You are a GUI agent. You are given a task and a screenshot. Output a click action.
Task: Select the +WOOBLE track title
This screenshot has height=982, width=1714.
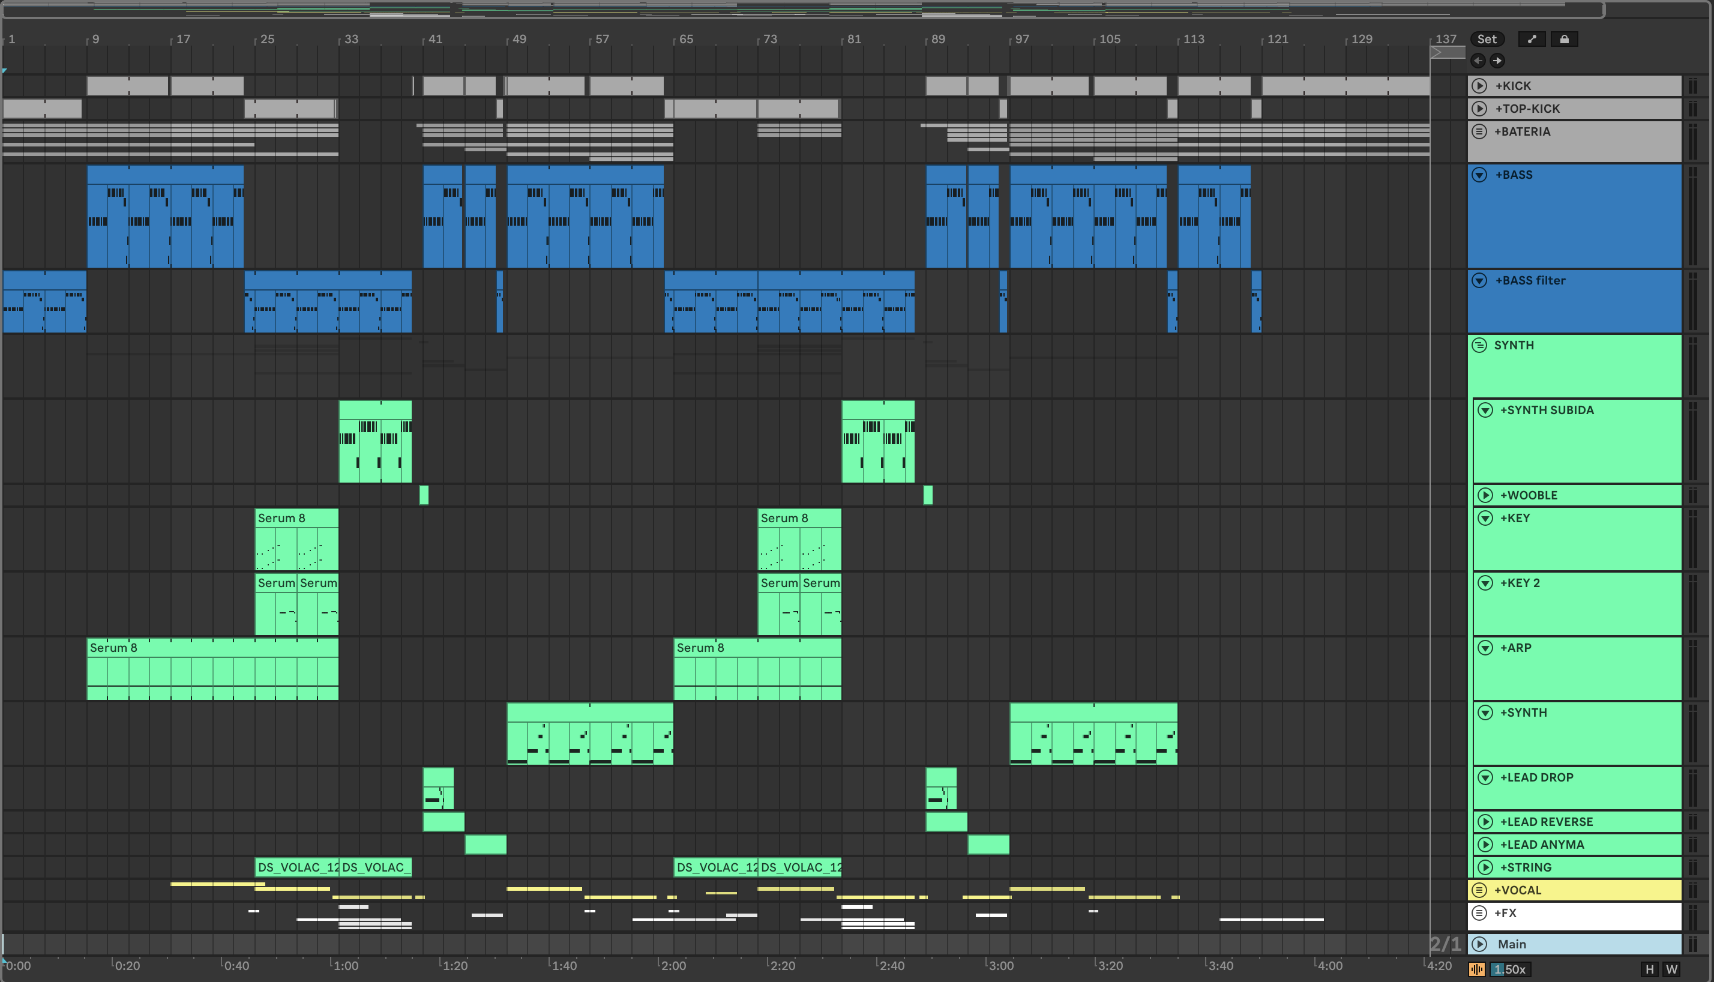(1529, 495)
